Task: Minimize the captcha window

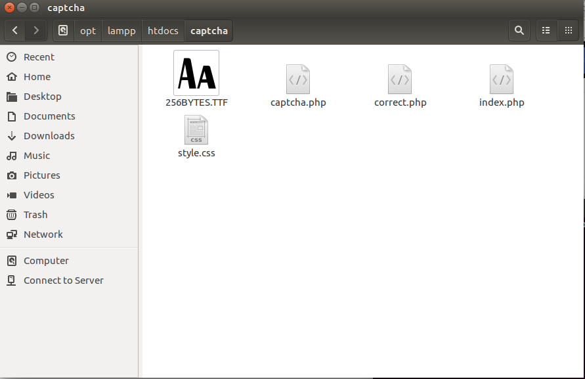Action: (x=22, y=7)
